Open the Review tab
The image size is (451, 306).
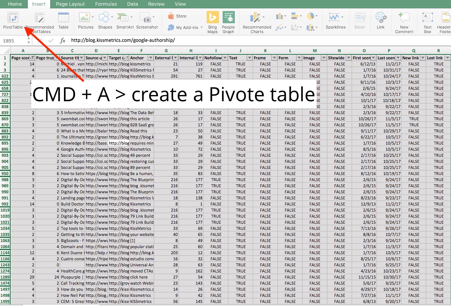pos(156,4)
